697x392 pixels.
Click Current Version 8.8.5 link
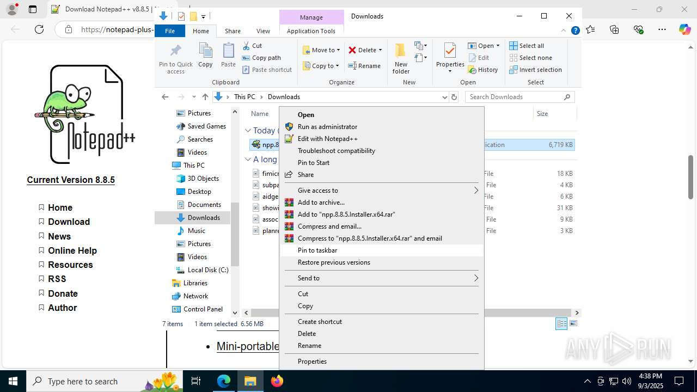(x=71, y=180)
